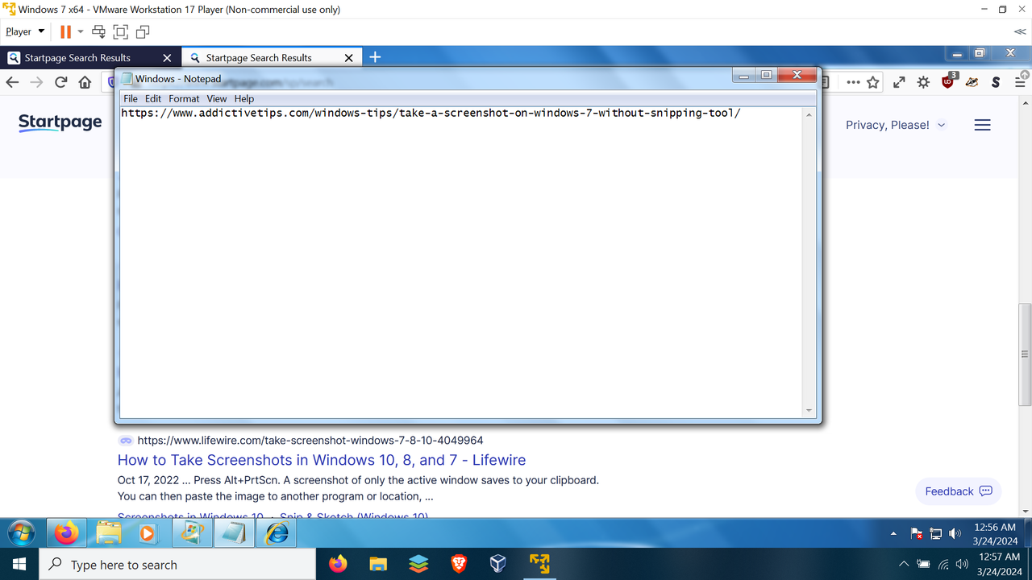The width and height of the screenshot is (1032, 580).
Task: Open the Privacy Badger extension icon
Action: (971, 82)
